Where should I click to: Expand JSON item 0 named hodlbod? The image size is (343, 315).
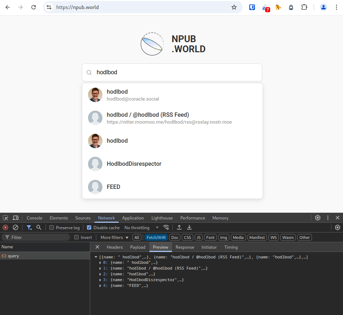100,262
